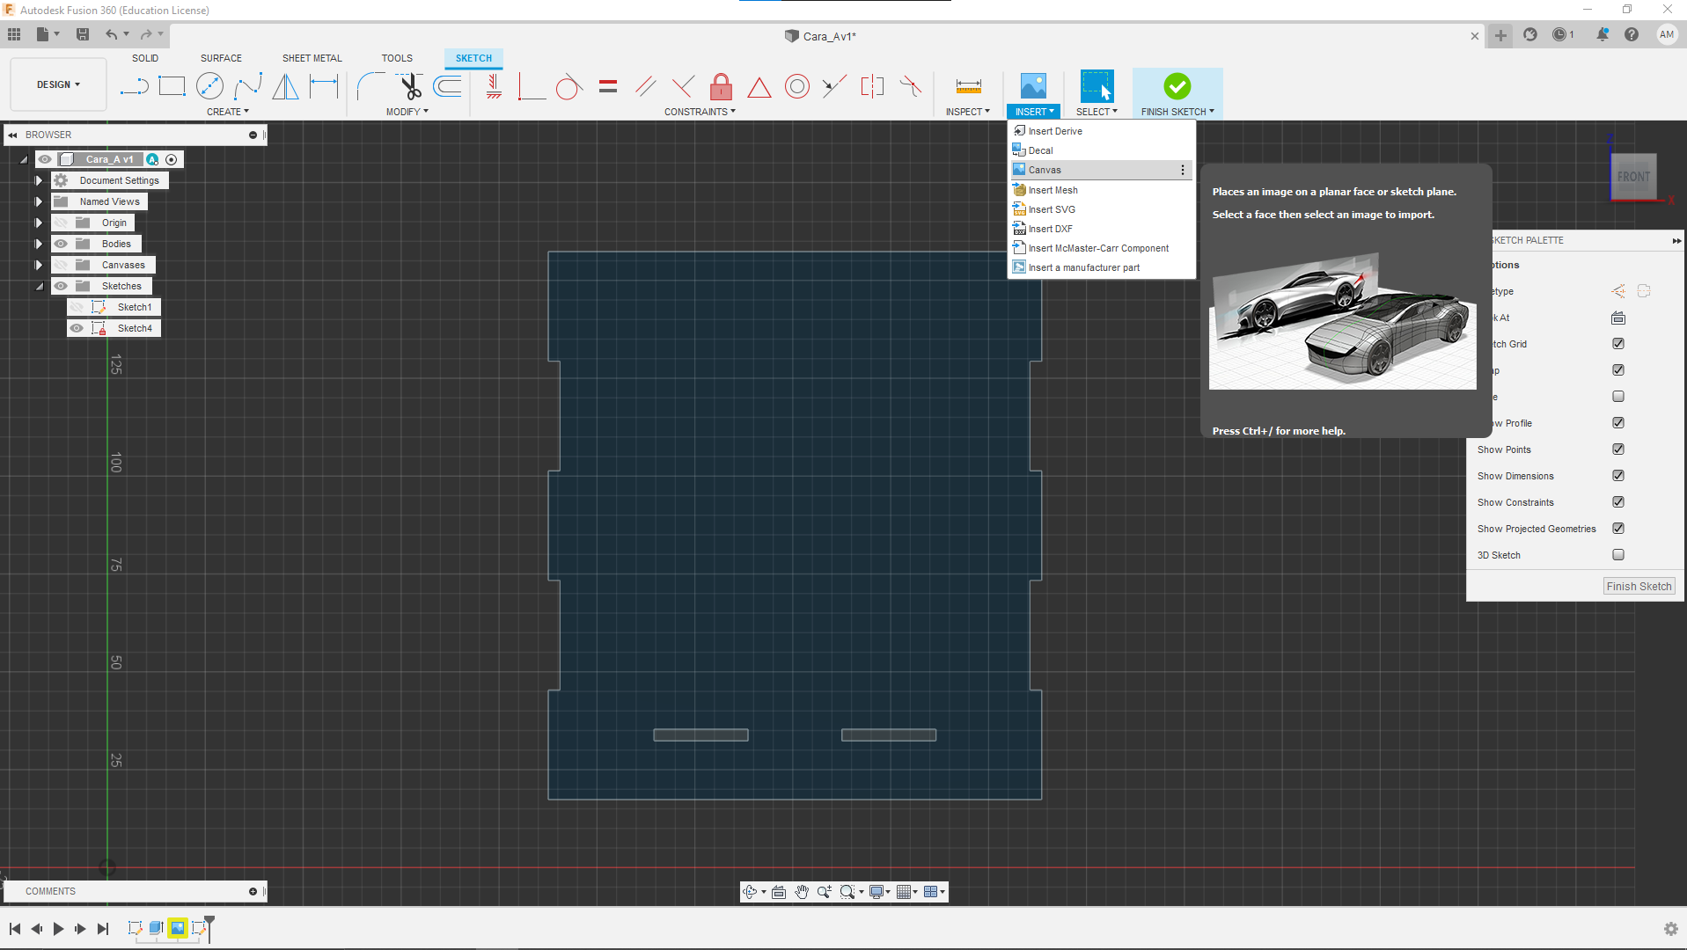This screenshot has width=1687, height=950.
Task: Open the Measure tool in Inspect
Action: (x=968, y=86)
